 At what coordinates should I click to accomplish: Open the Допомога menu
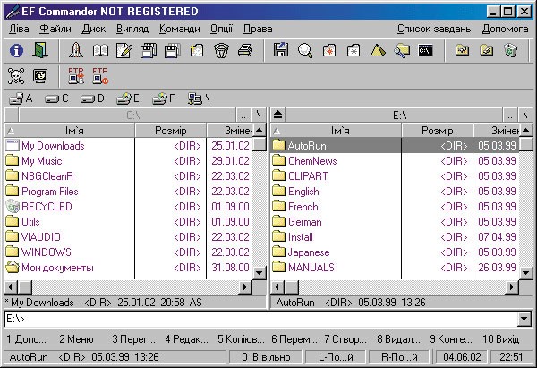coord(505,29)
